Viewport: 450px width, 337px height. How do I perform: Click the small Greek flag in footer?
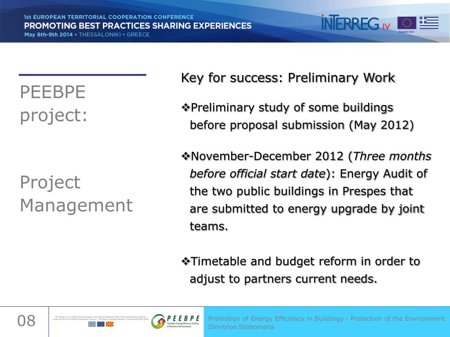coord(92,324)
